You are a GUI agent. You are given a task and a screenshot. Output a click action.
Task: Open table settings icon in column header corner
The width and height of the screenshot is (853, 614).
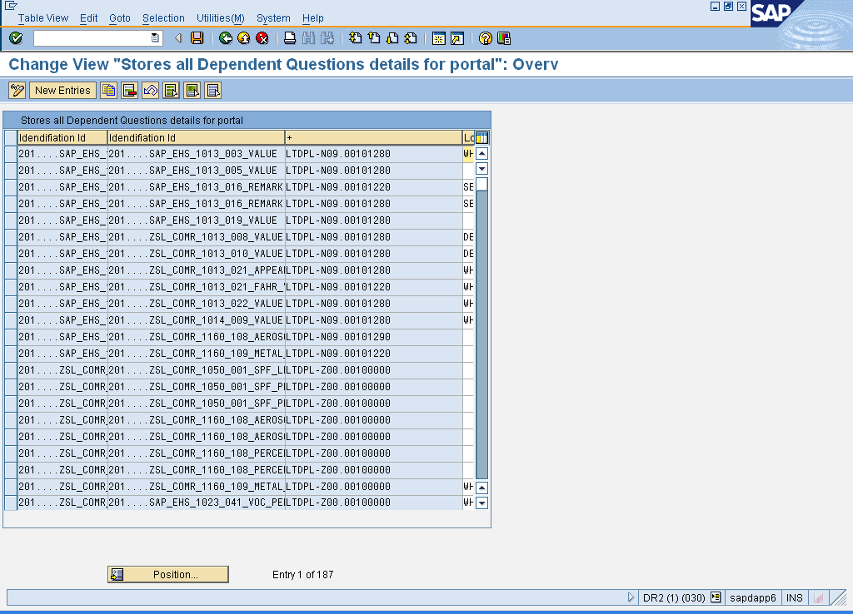click(482, 137)
